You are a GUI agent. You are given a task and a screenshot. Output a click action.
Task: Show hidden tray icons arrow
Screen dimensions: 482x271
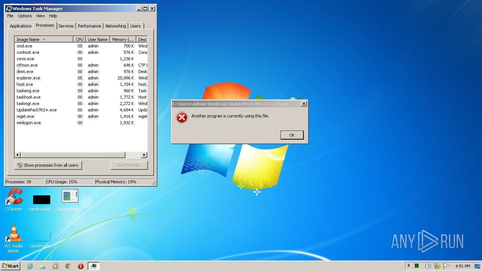coord(409,266)
